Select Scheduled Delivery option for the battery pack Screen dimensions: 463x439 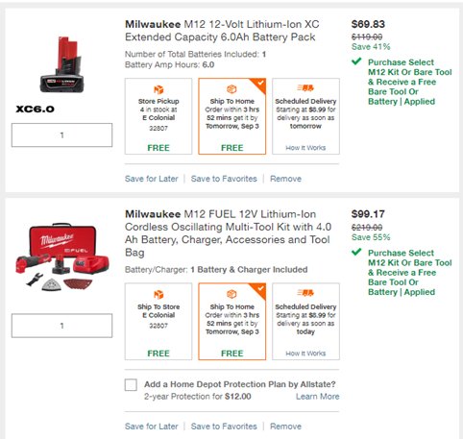[305, 116]
